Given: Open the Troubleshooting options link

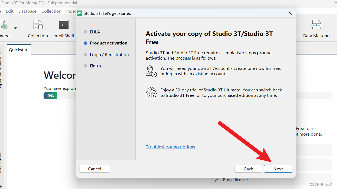Looking at the screenshot, I should 170,147.
